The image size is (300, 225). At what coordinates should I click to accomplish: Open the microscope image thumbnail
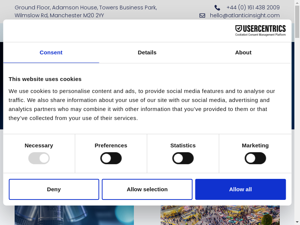point(74,215)
